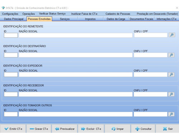Screen dimensions: 179x139
Task: Focus the Recebedor CNPJ / CPF field
Action: click(x=150, y=94)
